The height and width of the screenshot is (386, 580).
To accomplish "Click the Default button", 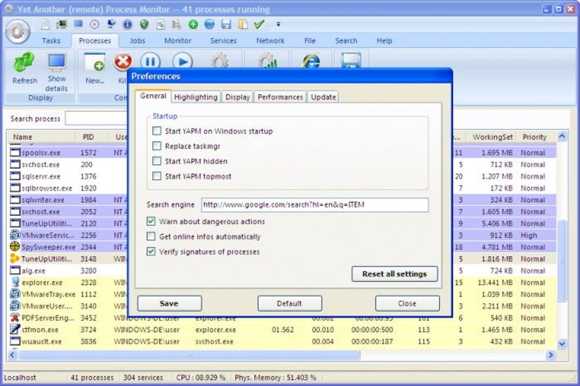I will coord(289,304).
